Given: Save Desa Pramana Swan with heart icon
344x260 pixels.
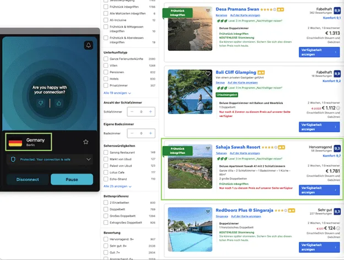Looking at the screenshot, I should point(208,11).
